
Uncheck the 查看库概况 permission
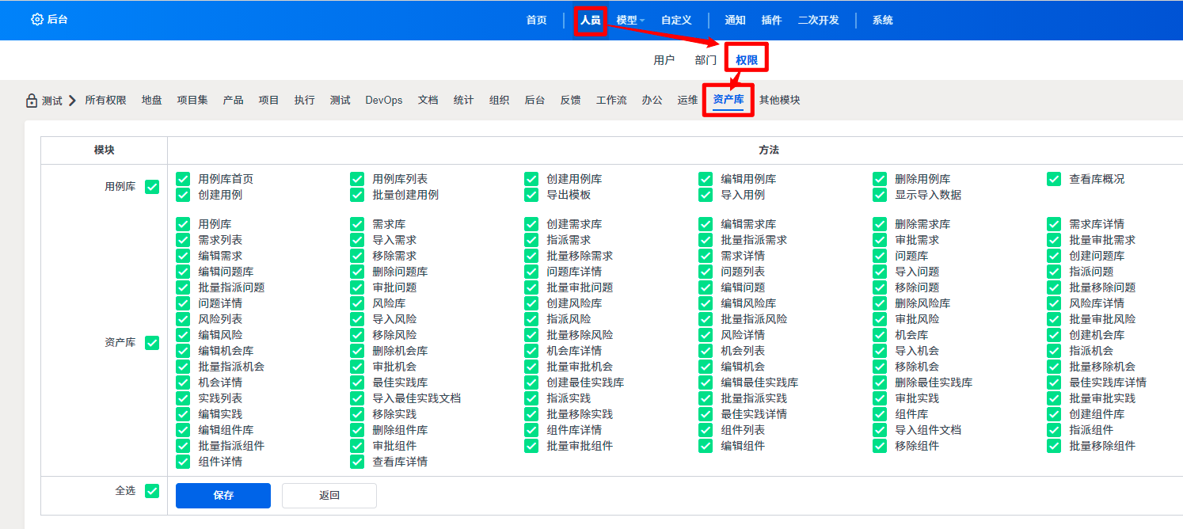pyautogui.click(x=1054, y=179)
